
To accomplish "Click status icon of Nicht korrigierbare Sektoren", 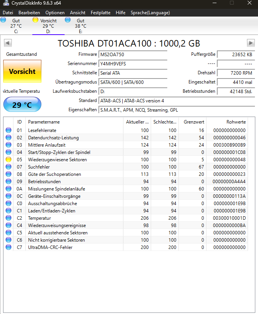I will click(8, 240).
